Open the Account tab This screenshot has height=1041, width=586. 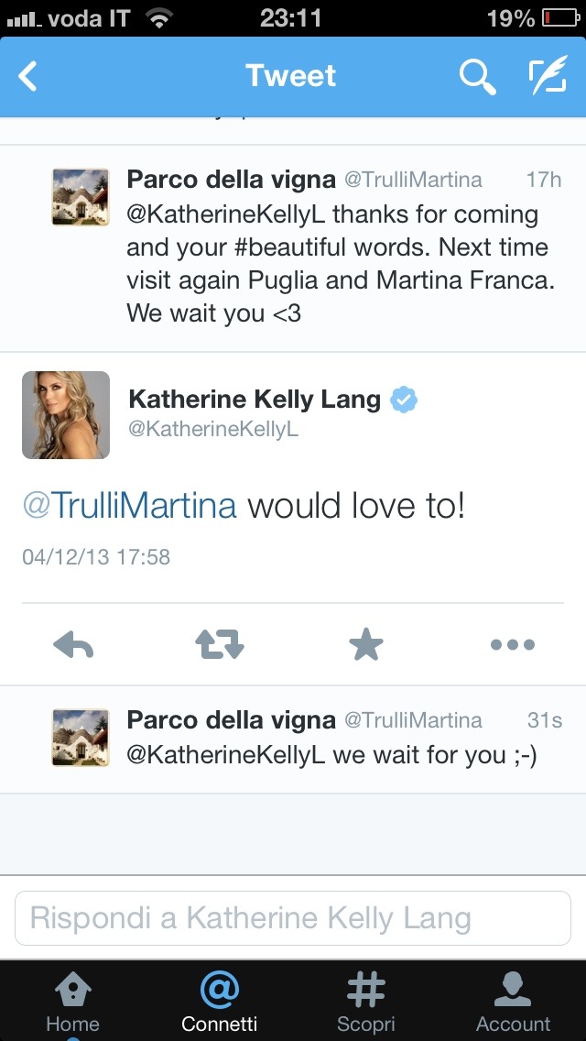click(513, 1003)
